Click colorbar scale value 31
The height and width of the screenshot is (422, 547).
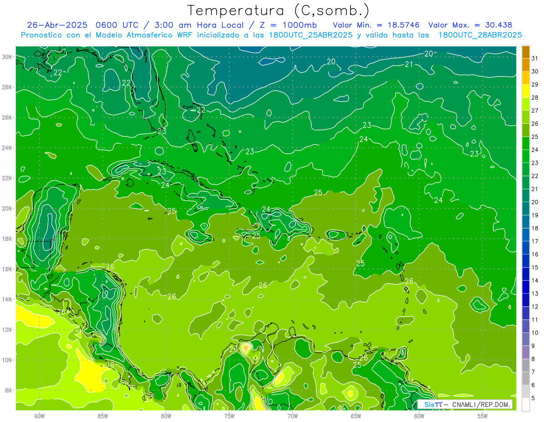click(x=535, y=58)
